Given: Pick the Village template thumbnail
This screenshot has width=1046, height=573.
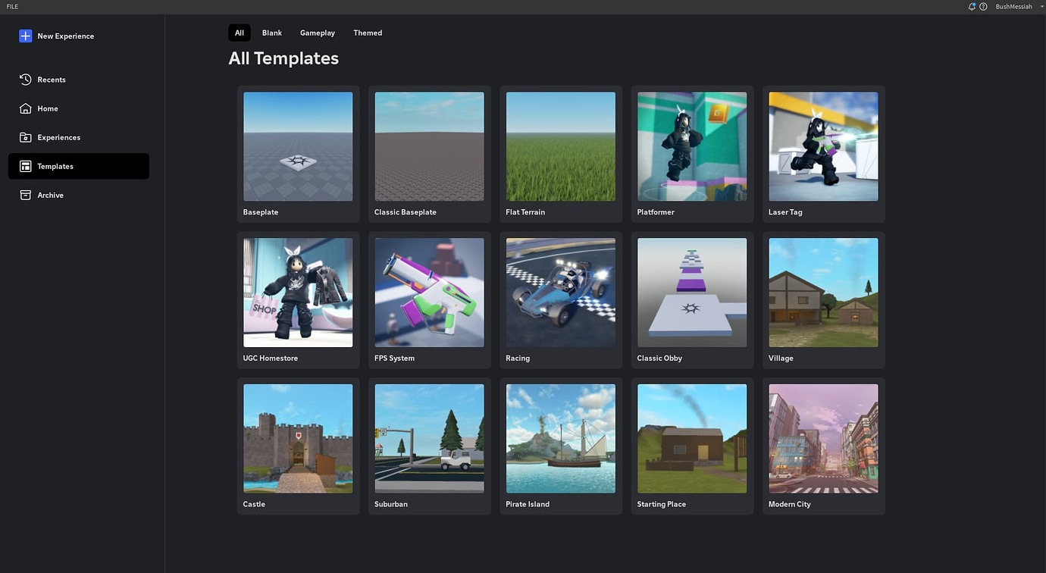Looking at the screenshot, I should click(x=823, y=293).
